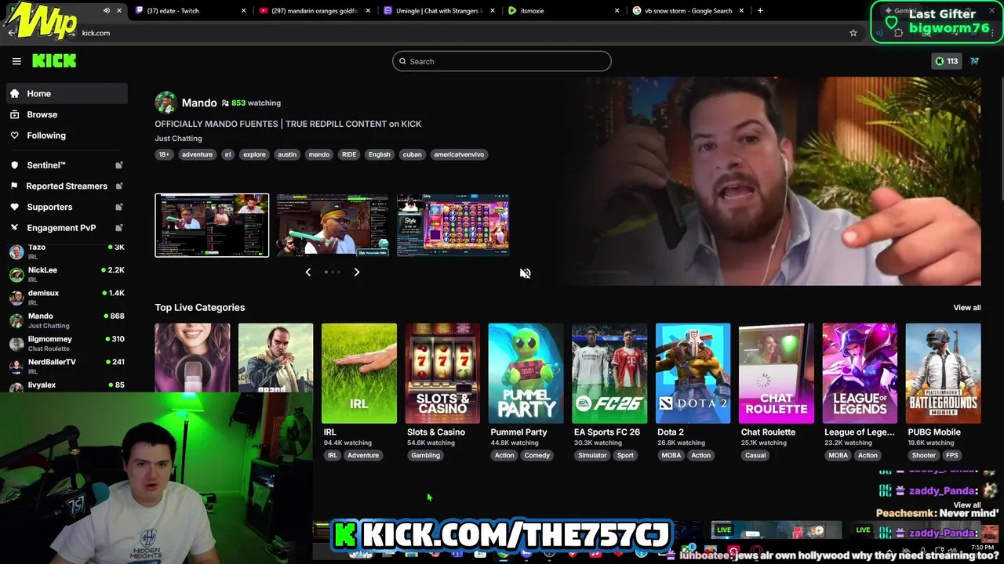Viewport: 1004px width, 564px height.
Task: Click the americatvenvivo tag
Action: (x=459, y=154)
